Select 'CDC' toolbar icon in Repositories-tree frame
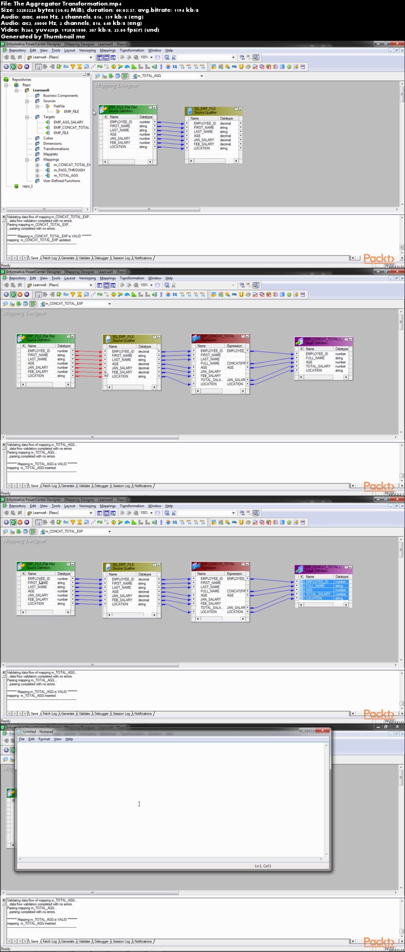The width and height of the screenshot is (405, 952). pyautogui.click(x=214, y=67)
